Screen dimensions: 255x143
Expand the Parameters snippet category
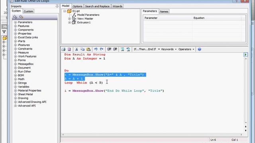pyautogui.click(x=16, y=22)
